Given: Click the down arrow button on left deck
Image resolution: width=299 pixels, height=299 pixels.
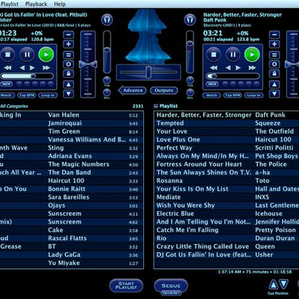Looking at the screenshot, I should pyautogui.click(x=68, y=94).
